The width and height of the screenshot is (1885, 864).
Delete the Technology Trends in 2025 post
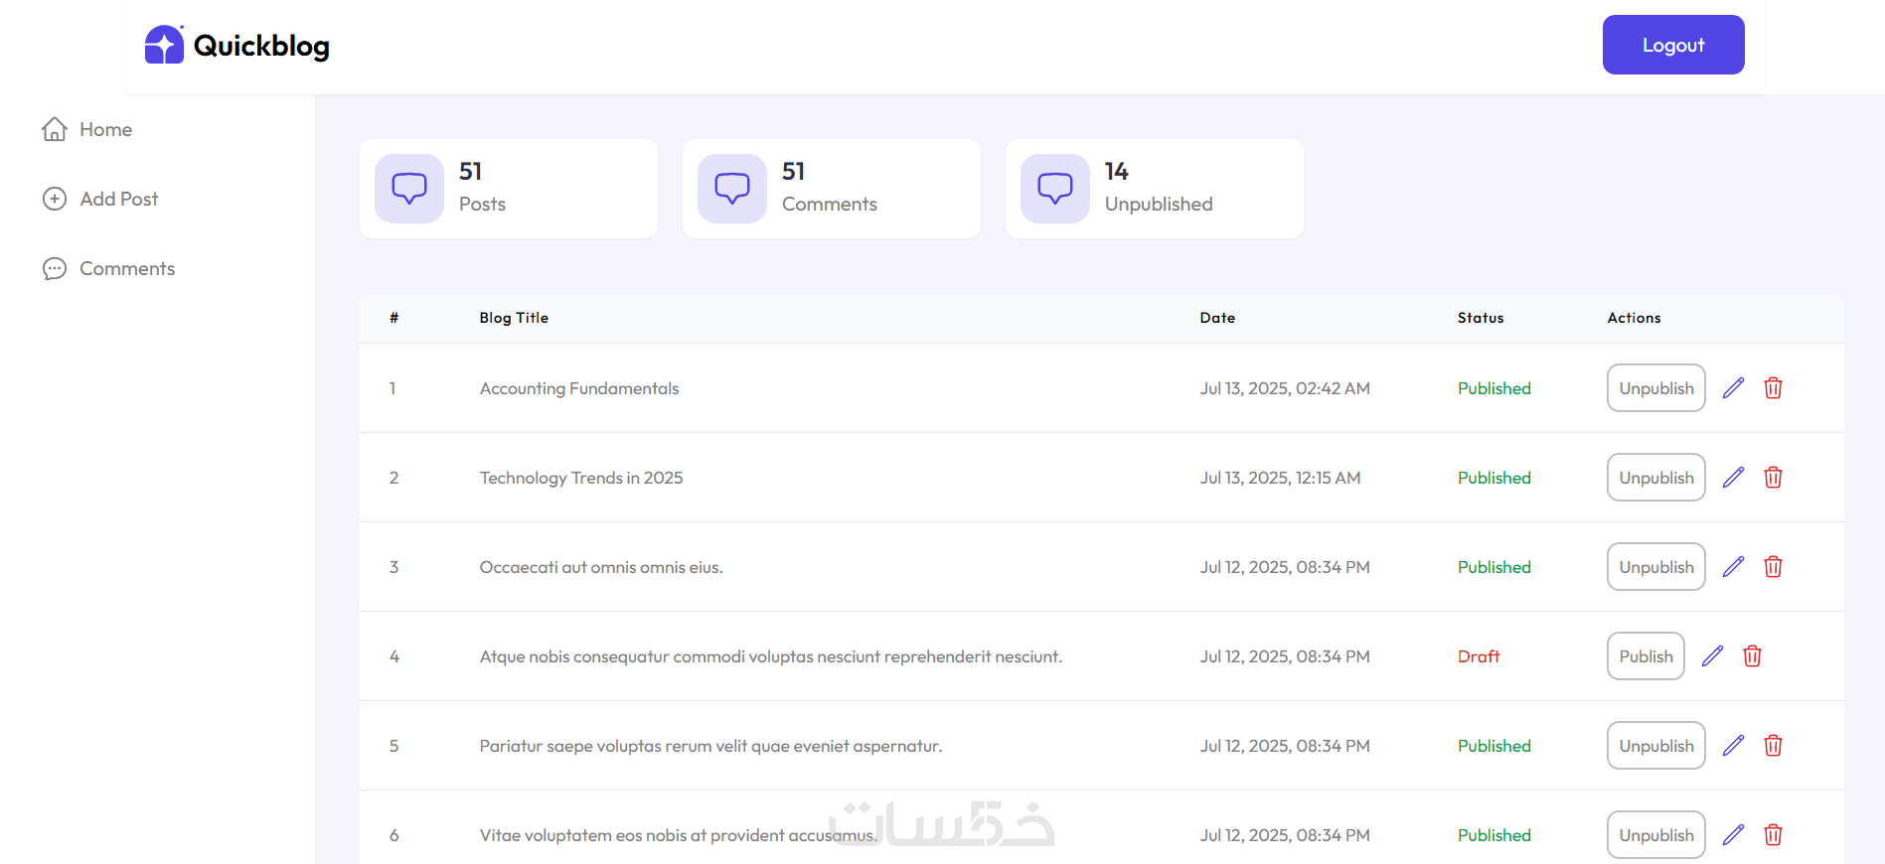(x=1773, y=478)
